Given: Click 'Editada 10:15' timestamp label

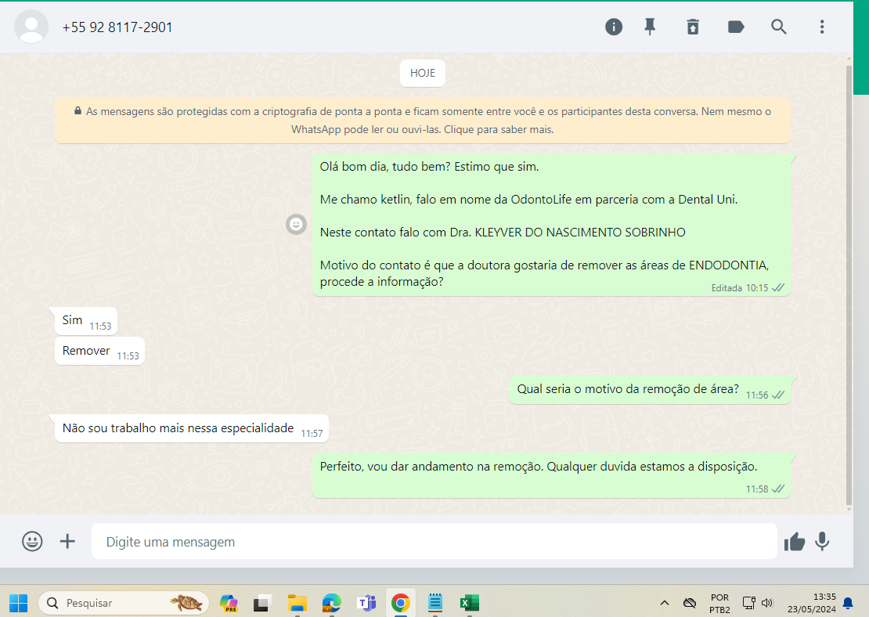Looking at the screenshot, I should tap(739, 287).
